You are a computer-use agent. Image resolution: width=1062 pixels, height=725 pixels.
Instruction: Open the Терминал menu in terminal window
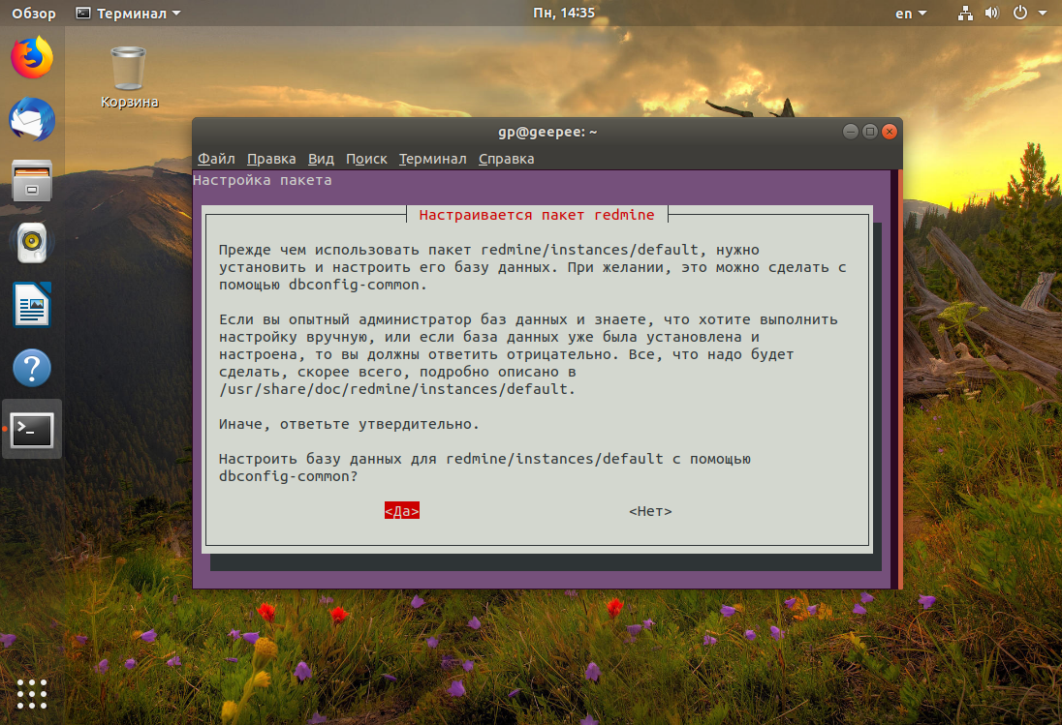tap(432, 158)
